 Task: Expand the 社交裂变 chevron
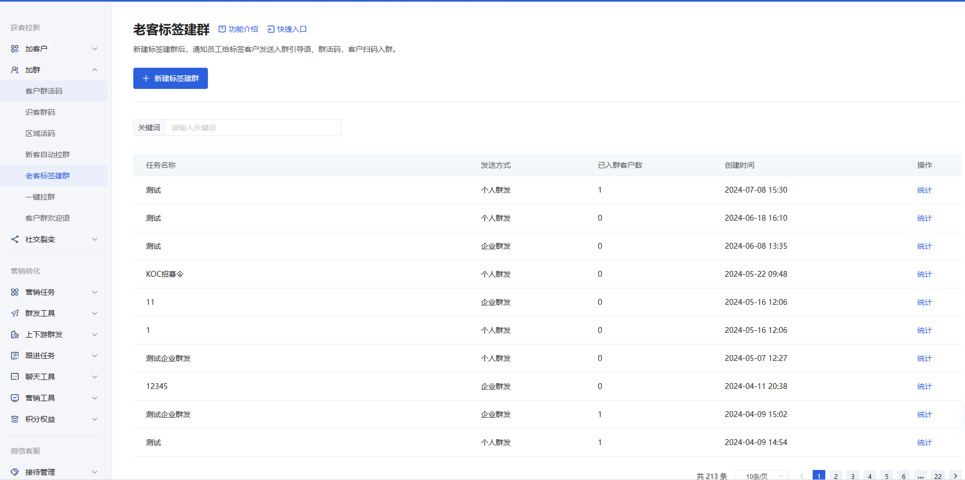pyautogui.click(x=95, y=239)
